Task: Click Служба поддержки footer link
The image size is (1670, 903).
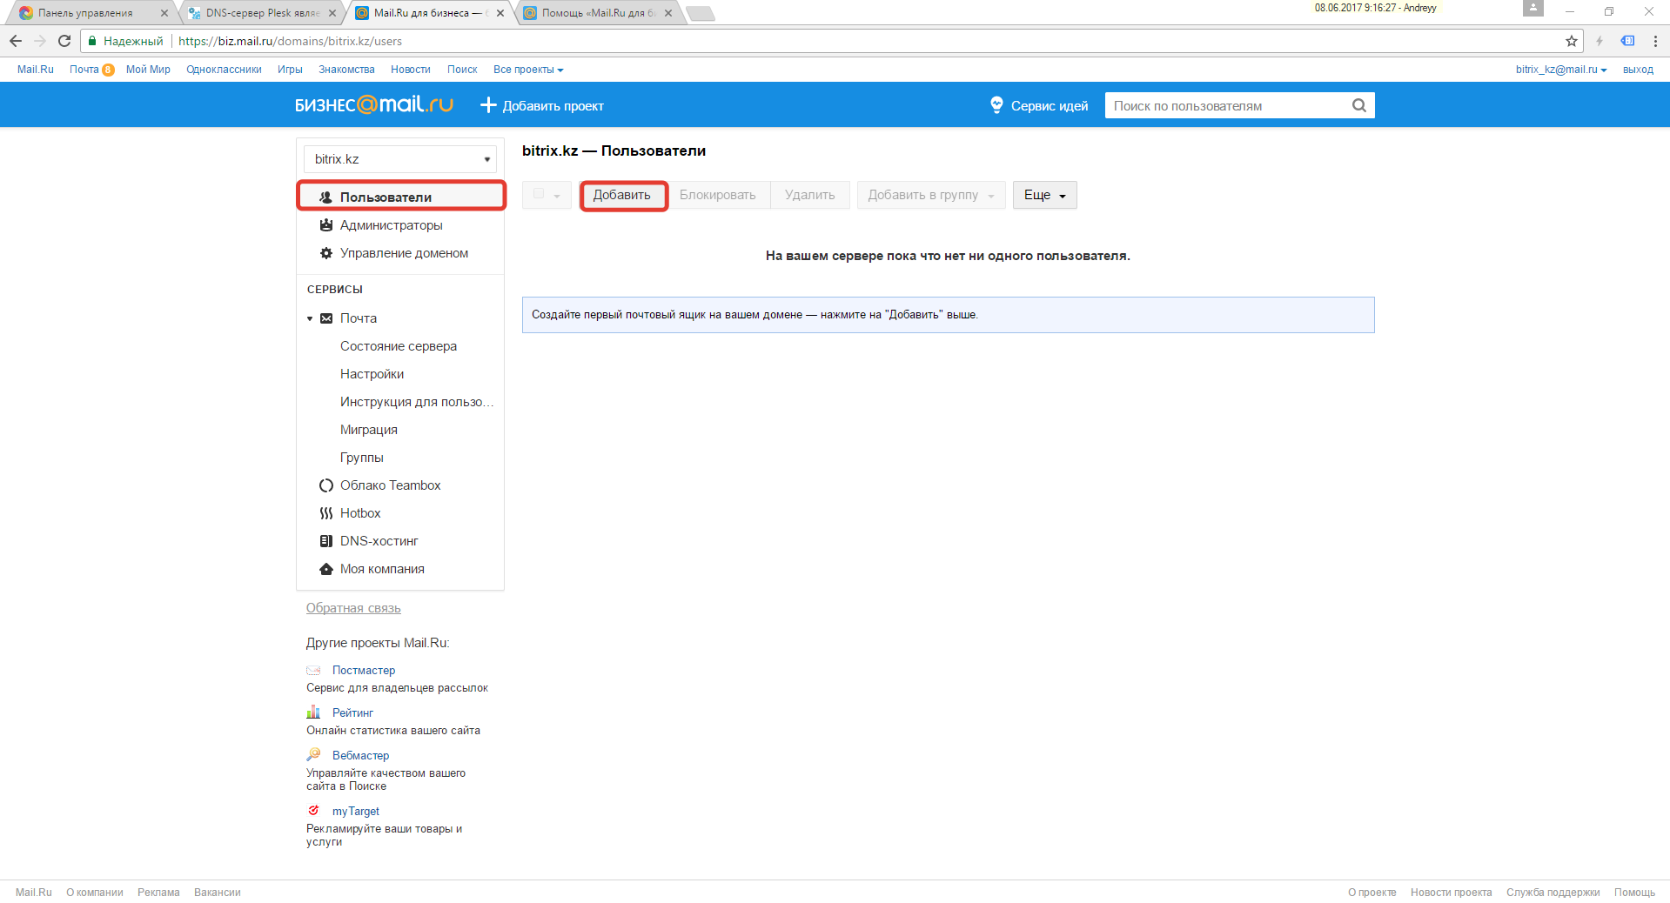Action: pyautogui.click(x=1553, y=893)
